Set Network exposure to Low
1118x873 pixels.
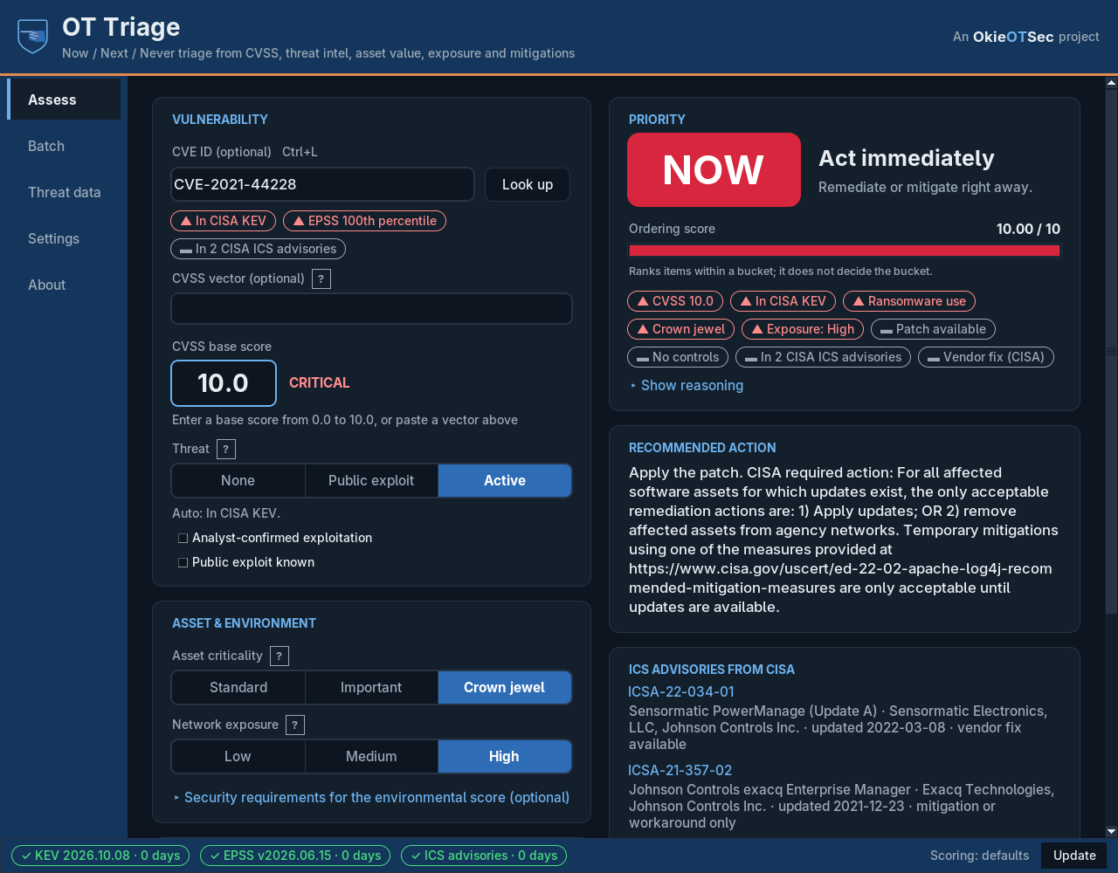[x=238, y=757]
